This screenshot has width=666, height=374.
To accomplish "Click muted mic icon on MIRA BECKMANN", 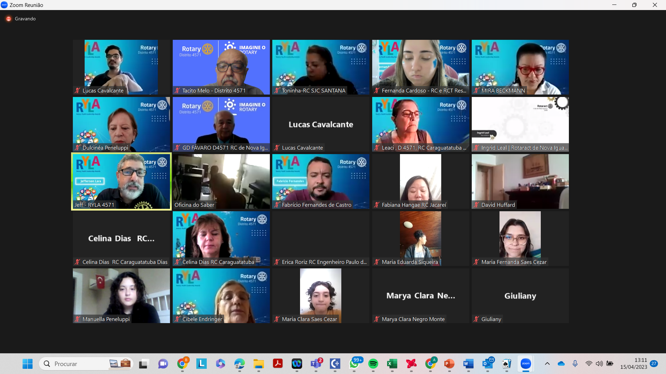I will click(x=476, y=90).
